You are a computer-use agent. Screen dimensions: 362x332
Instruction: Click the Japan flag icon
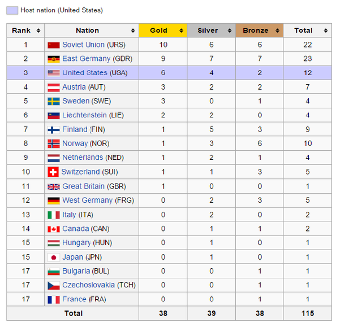click(x=53, y=257)
